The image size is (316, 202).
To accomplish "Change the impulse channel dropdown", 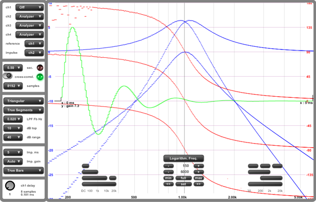I will (34, 53).
